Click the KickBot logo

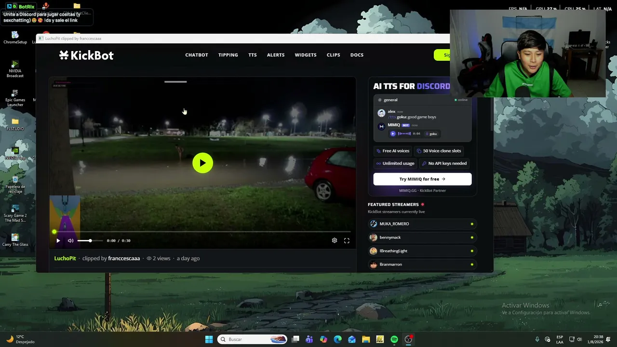(86, 55)
